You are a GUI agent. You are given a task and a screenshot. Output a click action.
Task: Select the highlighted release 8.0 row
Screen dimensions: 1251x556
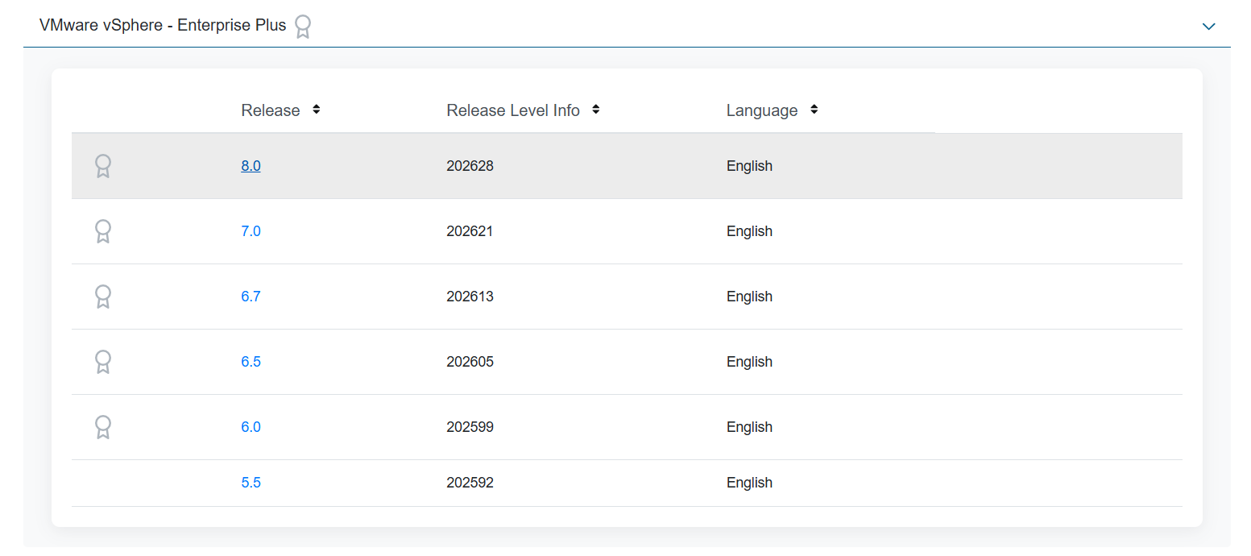(x=564, y=165)
